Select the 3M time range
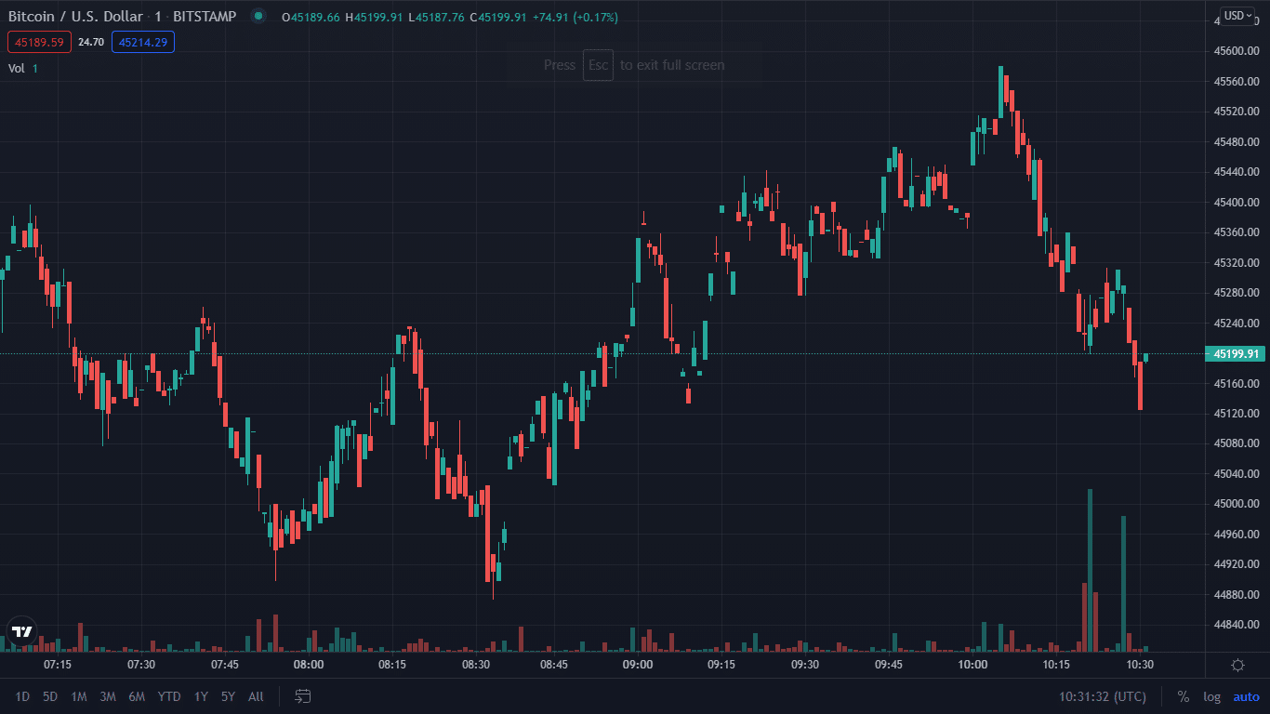This screenshot has height=714, width=1270. (x=108, y=696)
